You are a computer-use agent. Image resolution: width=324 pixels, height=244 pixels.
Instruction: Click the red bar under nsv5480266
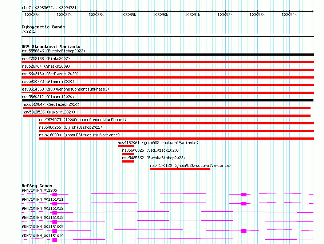tap(177, 131)
